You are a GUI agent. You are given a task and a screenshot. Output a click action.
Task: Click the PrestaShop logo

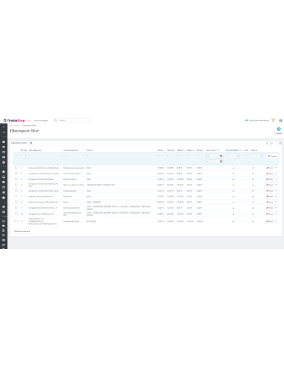(14, 121)
